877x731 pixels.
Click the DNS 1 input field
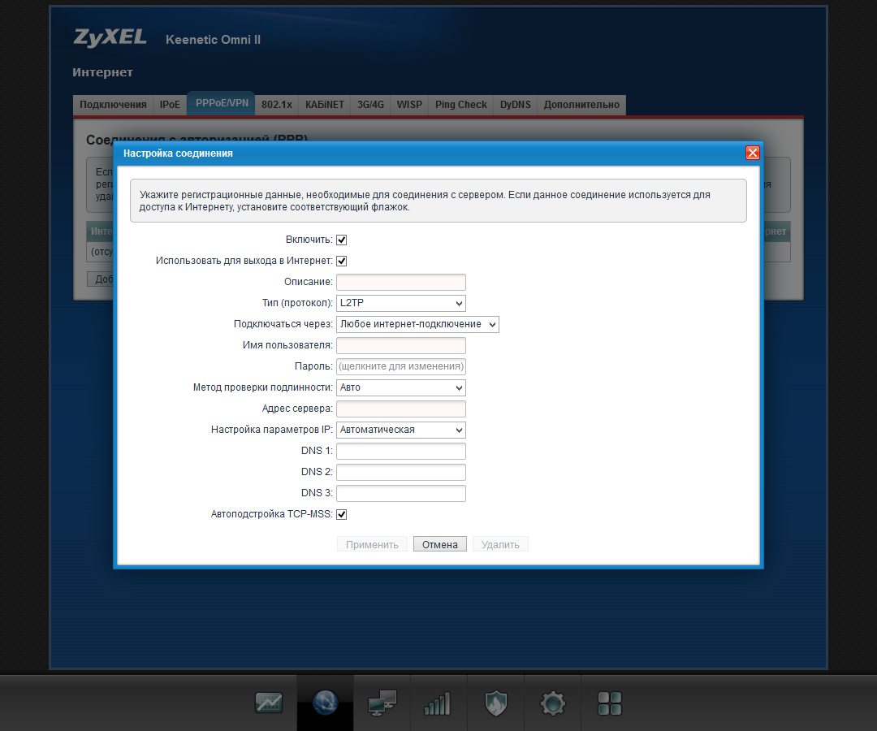tap(401, 452)
